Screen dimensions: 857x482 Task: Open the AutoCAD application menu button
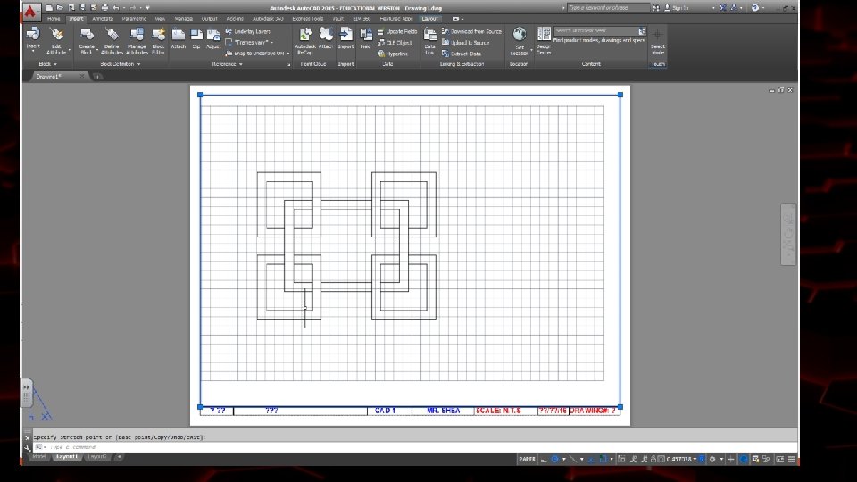(x=30, y=11)
